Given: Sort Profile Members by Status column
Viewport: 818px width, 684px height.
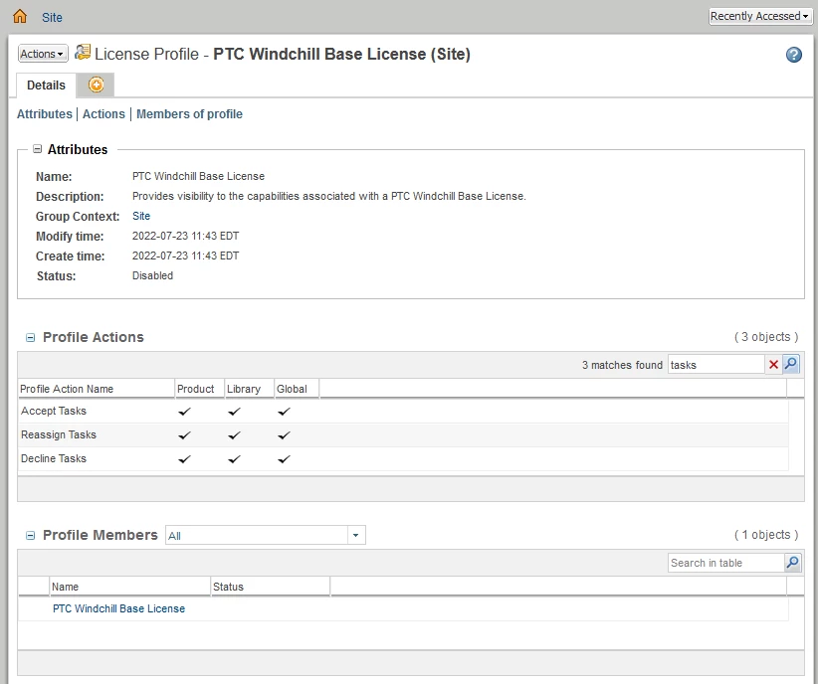Looking at the screenshot, I should [270, 587].
